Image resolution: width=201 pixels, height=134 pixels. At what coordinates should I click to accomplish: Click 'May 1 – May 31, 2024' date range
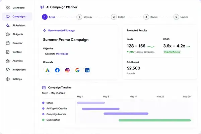(53, 93)
